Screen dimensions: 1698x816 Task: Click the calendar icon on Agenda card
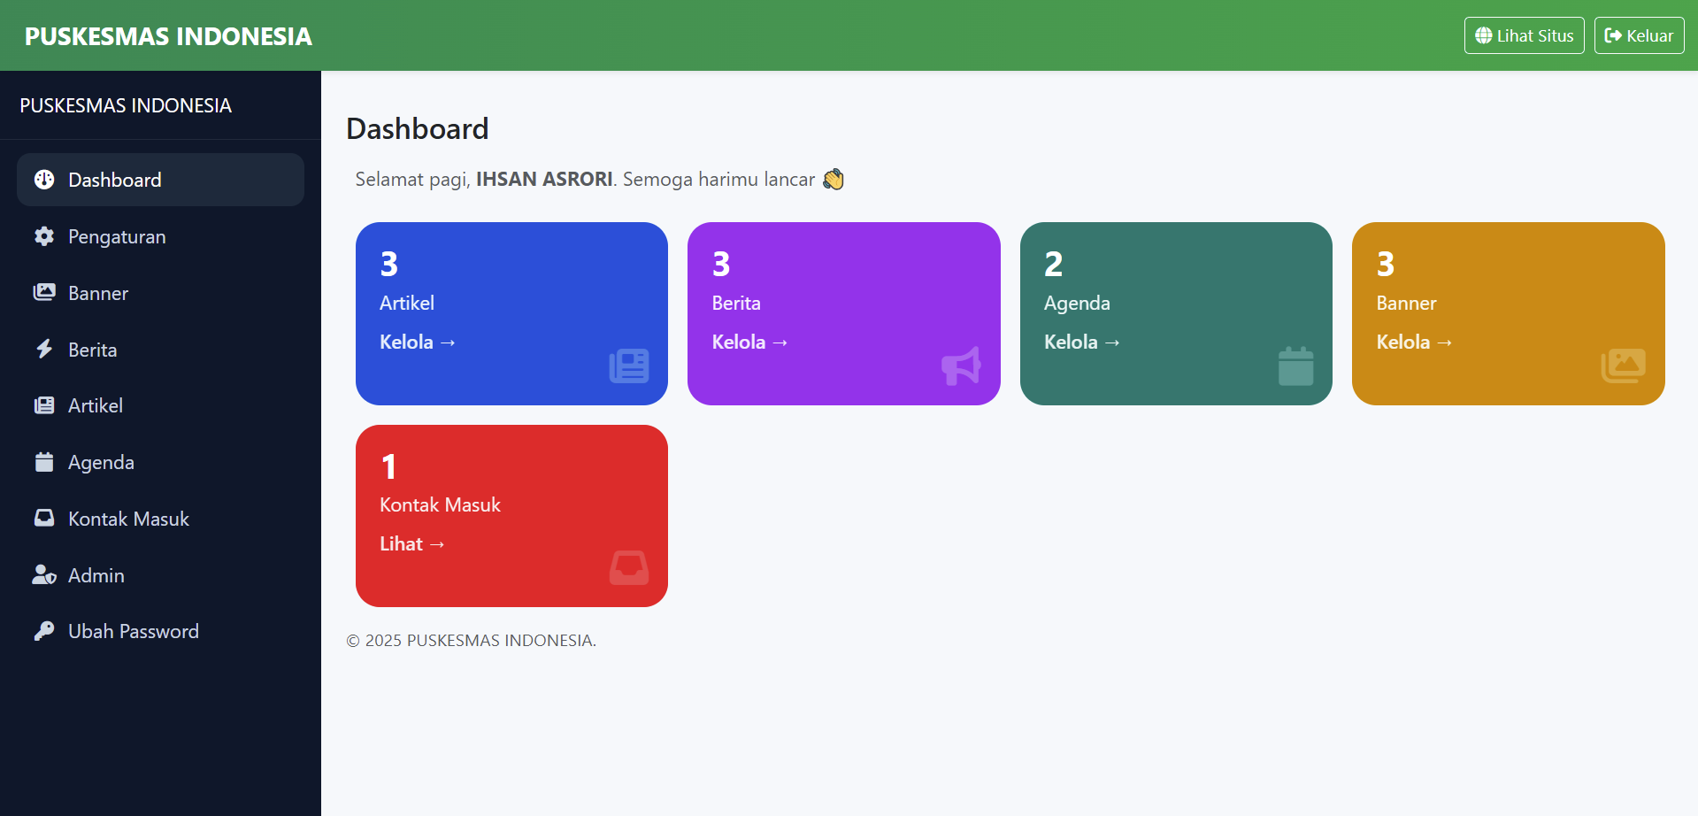click(x=1295, y=366)
